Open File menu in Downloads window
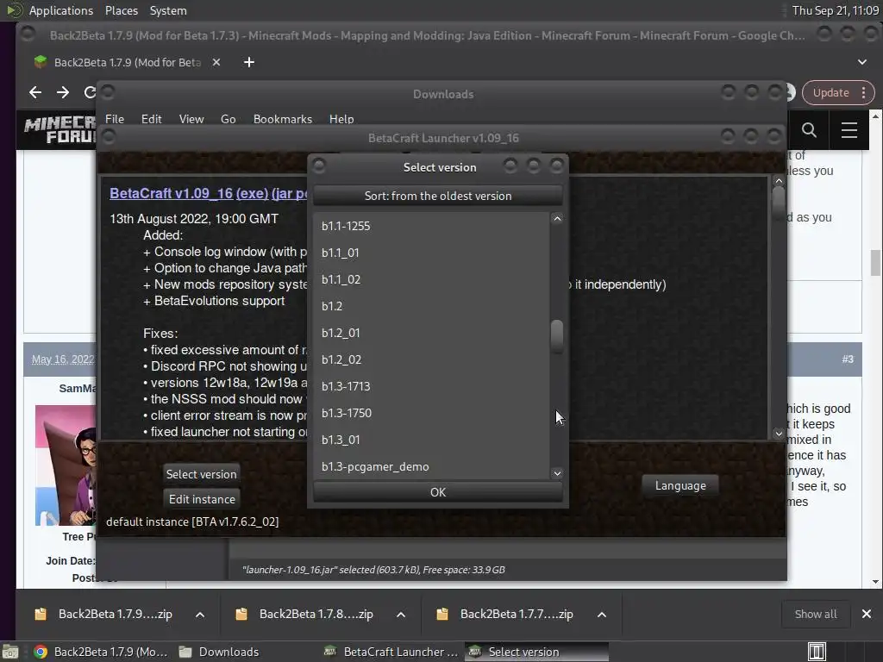The image size is (883, 662). tap(115, 119)
